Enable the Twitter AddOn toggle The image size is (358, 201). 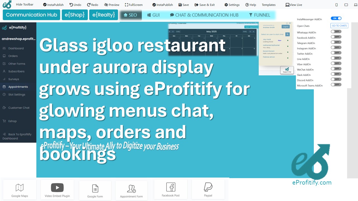[x=336, y=53]
